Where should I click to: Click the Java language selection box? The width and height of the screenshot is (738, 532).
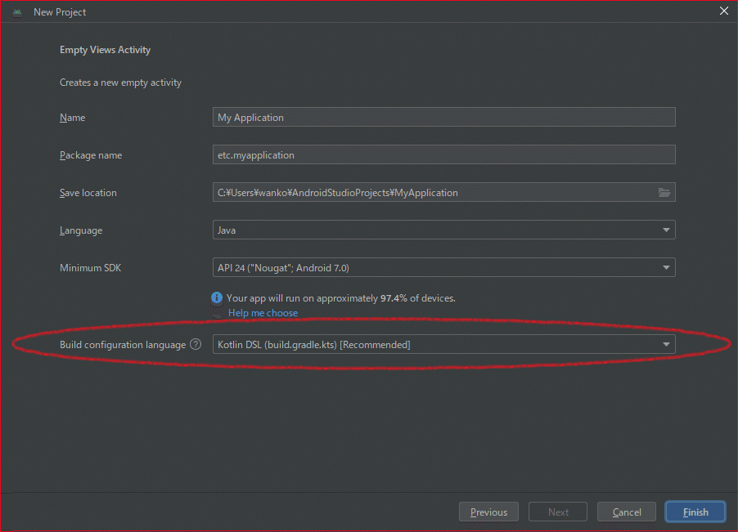[x=443, y=230]
